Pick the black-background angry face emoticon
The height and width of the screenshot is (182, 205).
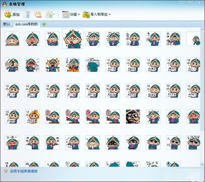[x=133, y=116]
